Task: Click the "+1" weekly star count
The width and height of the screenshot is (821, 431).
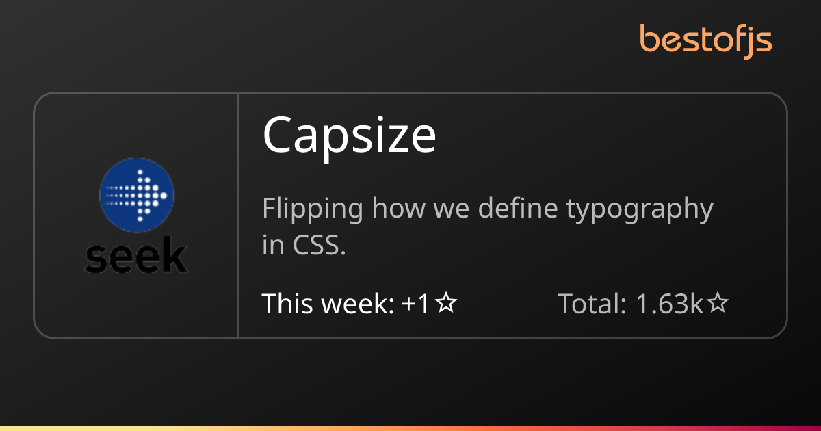Action: [415, 303]
